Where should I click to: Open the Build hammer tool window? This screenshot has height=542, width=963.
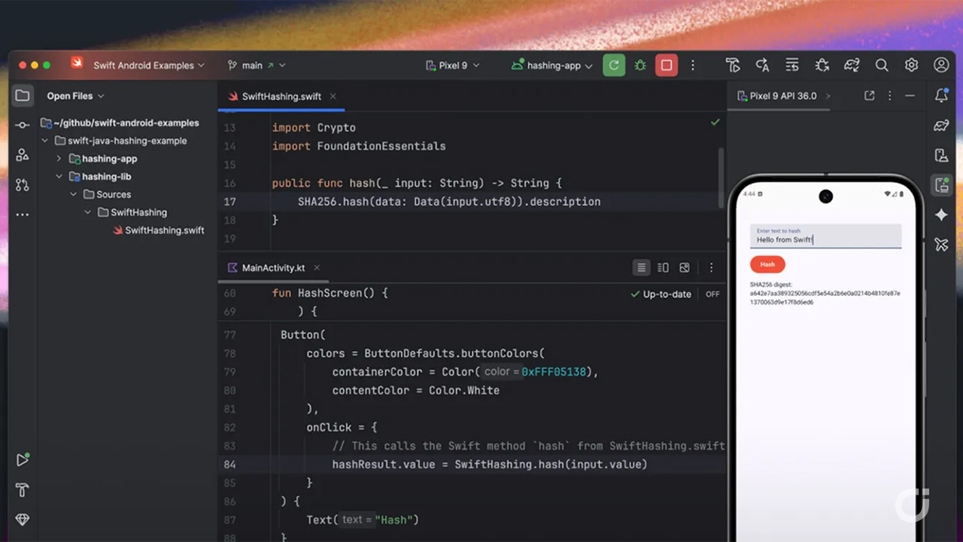[x=23, y=490]
